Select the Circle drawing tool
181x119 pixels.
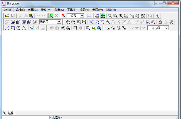click(x=18, y=28)
